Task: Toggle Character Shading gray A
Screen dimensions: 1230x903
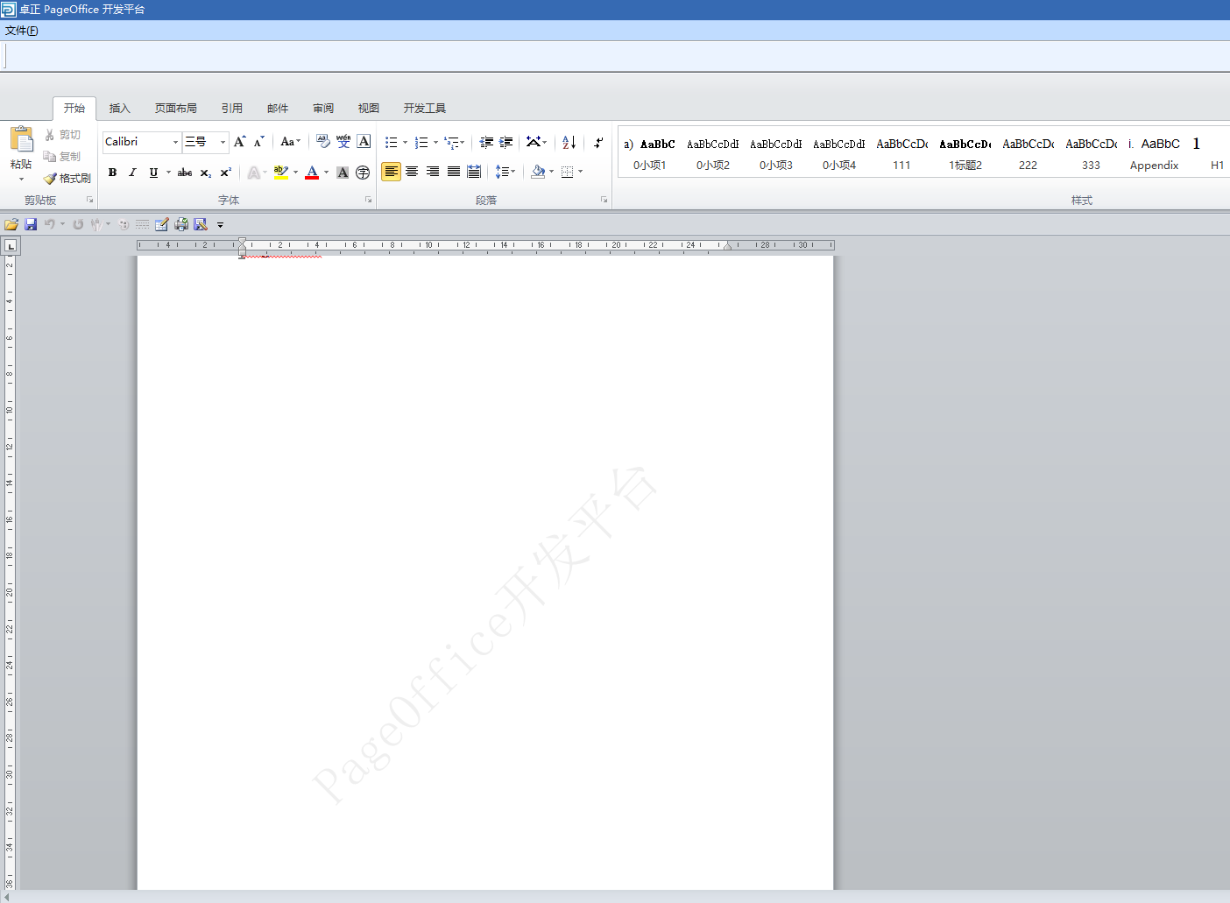Action: (343, 173)
